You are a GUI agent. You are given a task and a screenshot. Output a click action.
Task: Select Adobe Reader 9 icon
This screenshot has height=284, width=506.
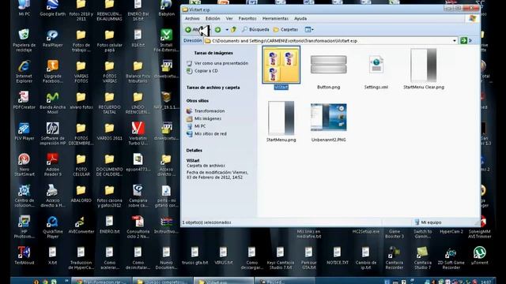(x=53, y=165)
